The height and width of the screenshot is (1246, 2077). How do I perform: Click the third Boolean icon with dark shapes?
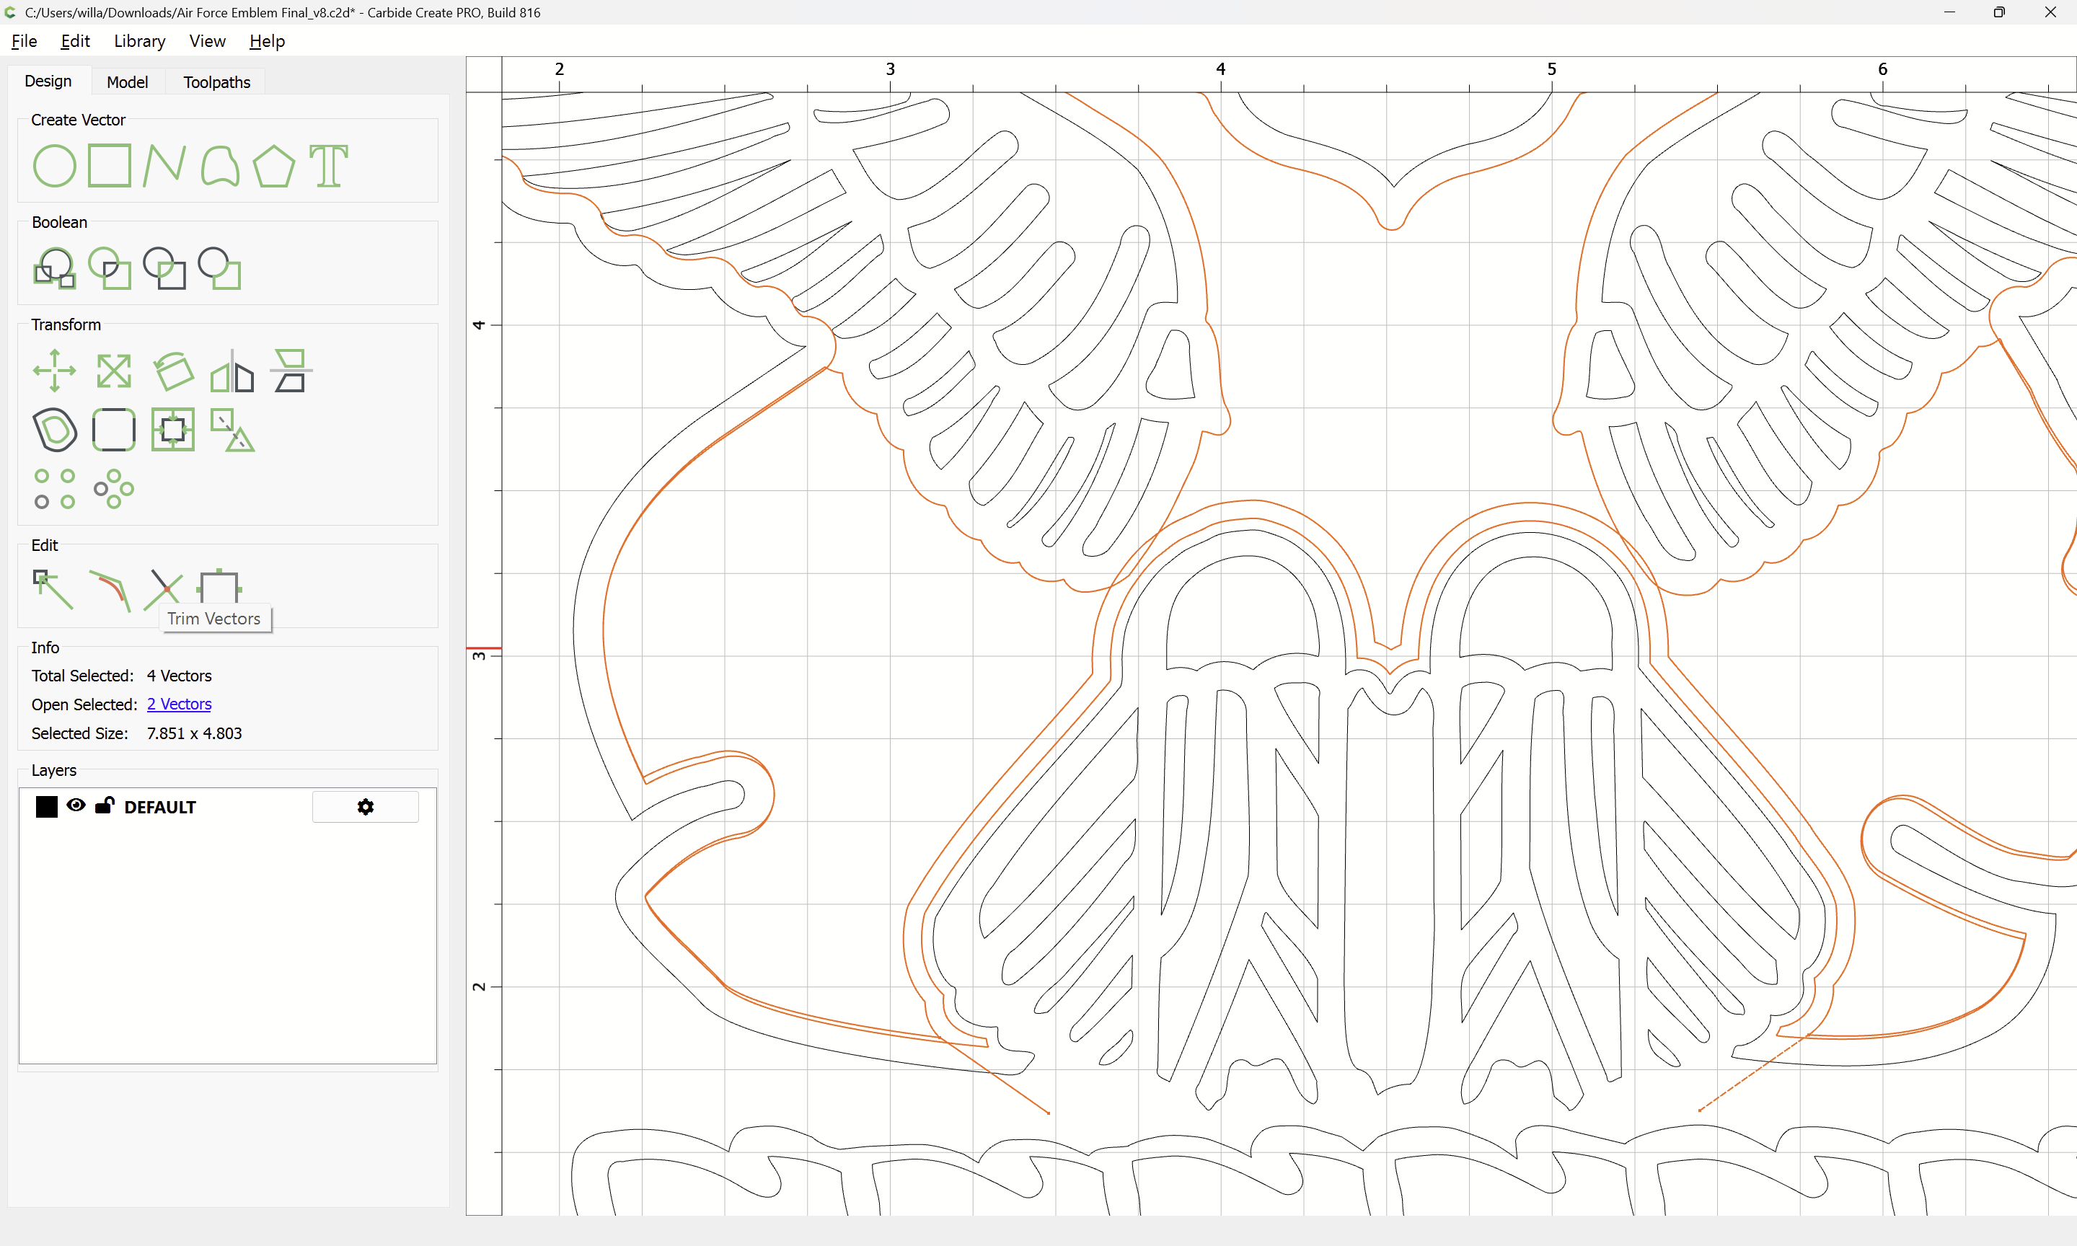[x=164, y=268]
